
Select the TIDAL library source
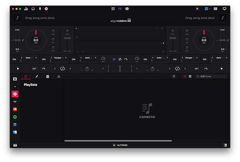[15, 101]
